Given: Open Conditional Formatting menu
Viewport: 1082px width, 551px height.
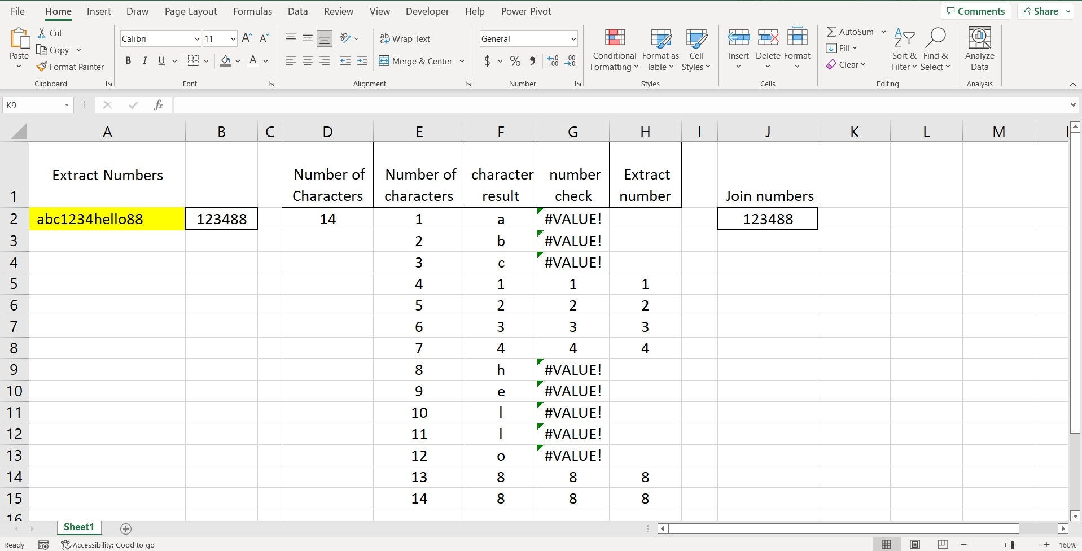Looking at the screenshot, I should click(x=615, y=50).
